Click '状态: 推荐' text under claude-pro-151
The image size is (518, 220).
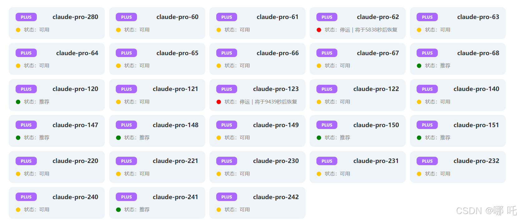437,138
